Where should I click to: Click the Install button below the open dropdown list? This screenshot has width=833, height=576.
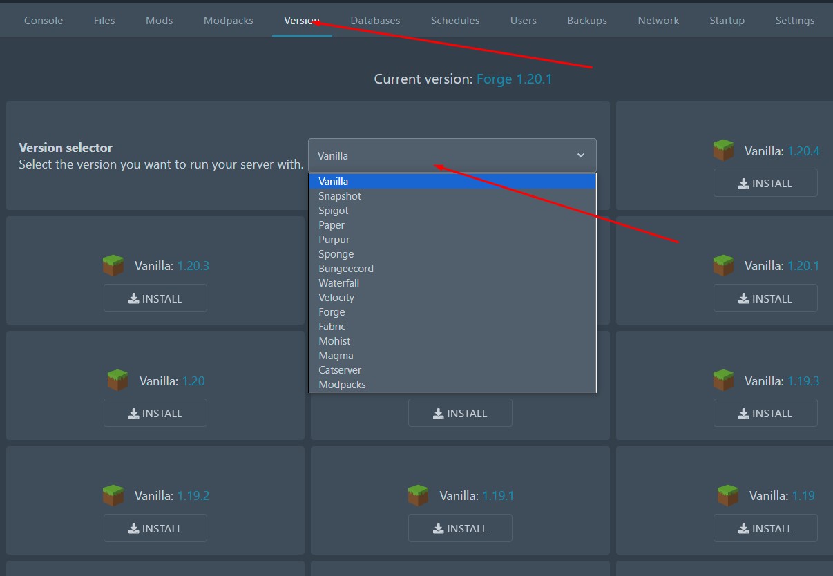point(460,413)
